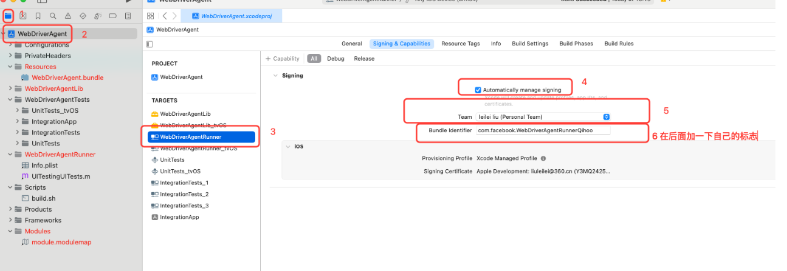Click the + Capability button
The image size is (787, 271).
[x=283, y=59]
